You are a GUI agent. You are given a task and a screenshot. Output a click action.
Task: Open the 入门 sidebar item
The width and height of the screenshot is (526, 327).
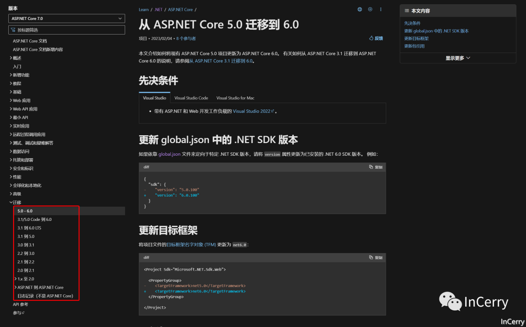point(17,66)
